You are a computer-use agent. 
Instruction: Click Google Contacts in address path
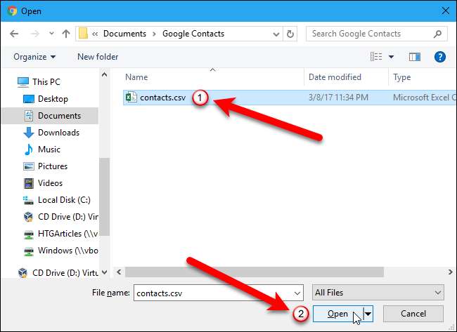pos(193,34)
